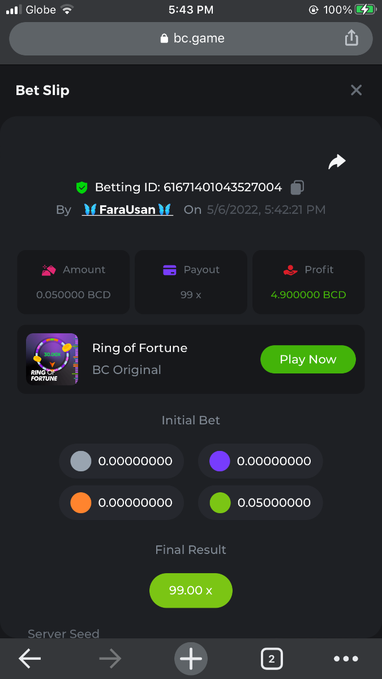Click the 99.00 x final result badge
This screenshot has height=679, width=382.
191,591
